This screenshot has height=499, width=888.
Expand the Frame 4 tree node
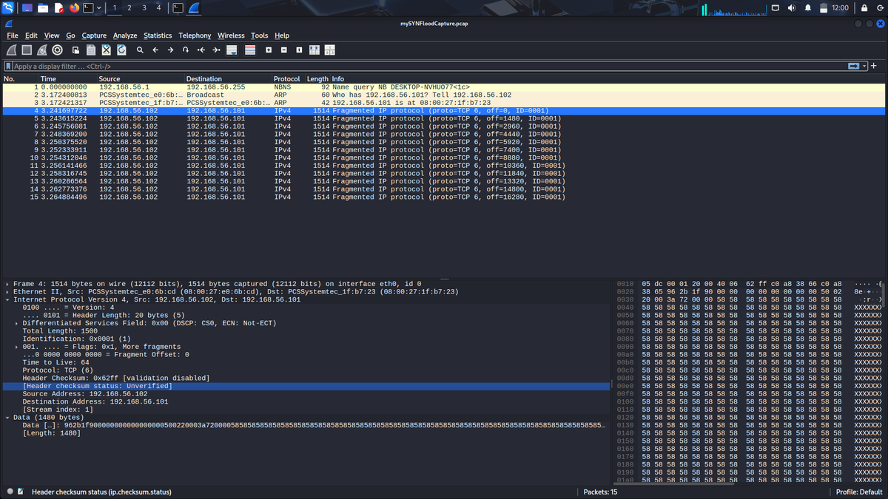tap(7, 284)
